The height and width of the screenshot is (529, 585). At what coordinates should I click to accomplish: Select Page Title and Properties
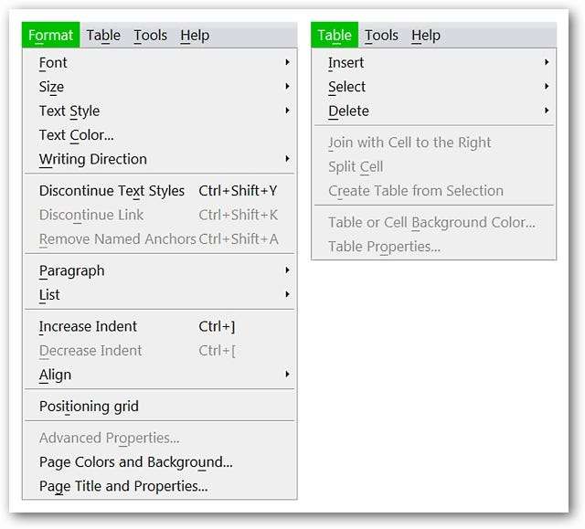point(123,486)
